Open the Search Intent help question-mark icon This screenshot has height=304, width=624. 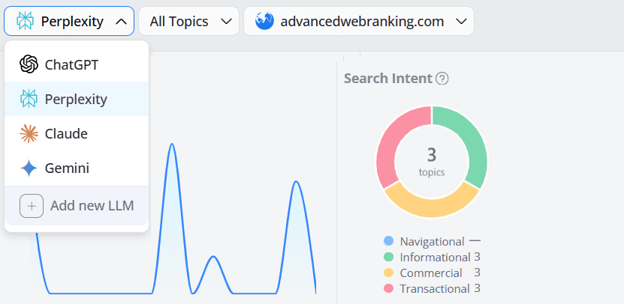pyautogui.click(x=442, y=79)
